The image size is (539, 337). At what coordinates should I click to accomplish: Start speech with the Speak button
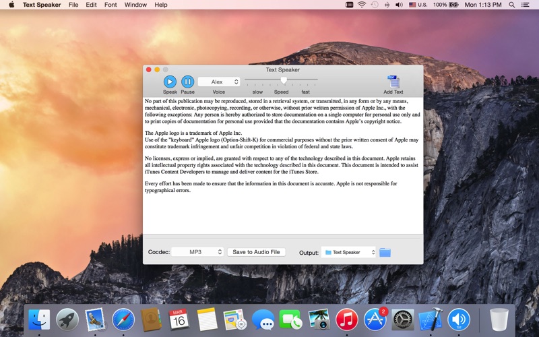click(170, 82)
